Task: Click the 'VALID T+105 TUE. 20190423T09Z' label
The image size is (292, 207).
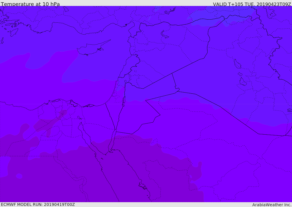Action: coord(252,4)
